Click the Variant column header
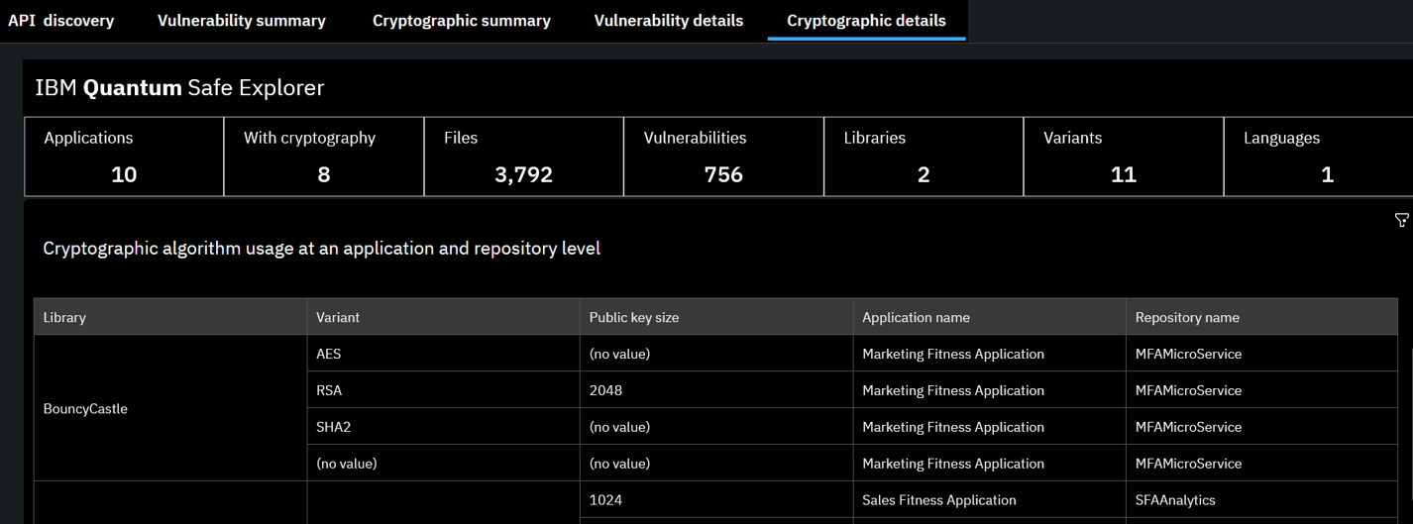This screenshot has height=524, width=1413. 338,317
